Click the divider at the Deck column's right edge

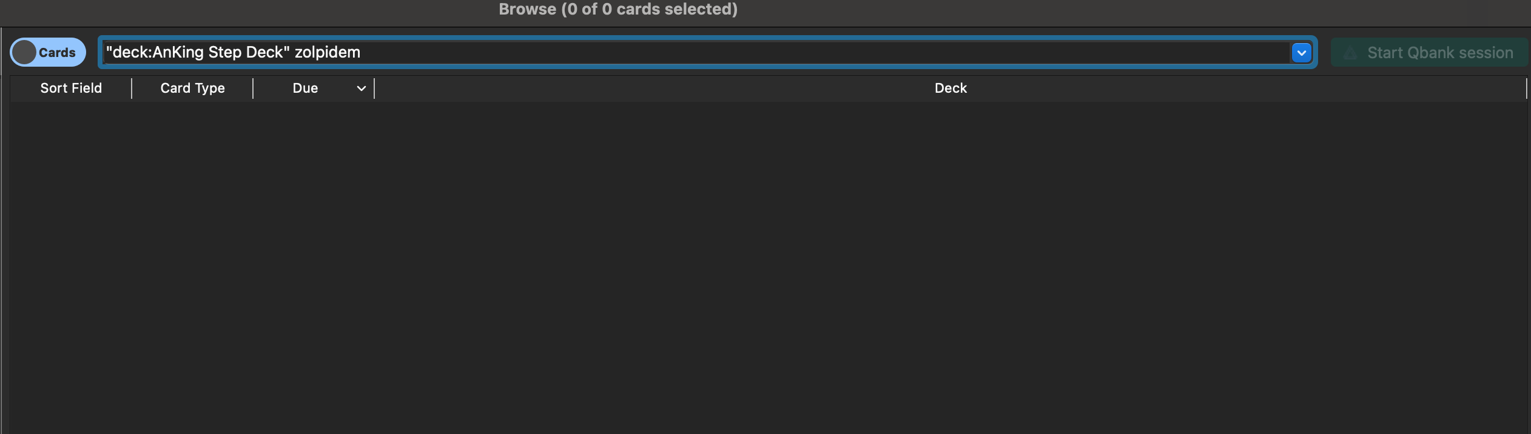1526,88
